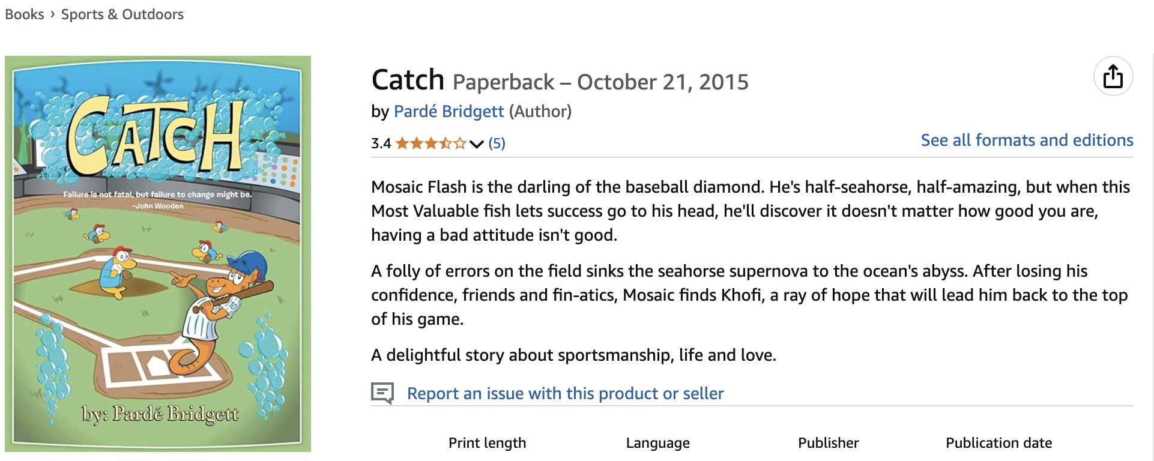
Task: Select See all formats and editions
Action: (1027, 140)
